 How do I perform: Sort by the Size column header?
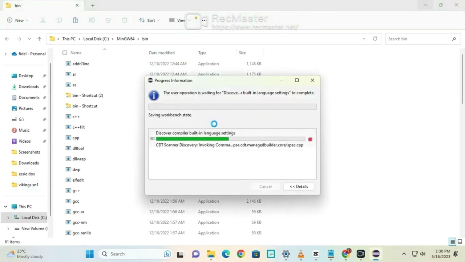(x=242, y=53)
